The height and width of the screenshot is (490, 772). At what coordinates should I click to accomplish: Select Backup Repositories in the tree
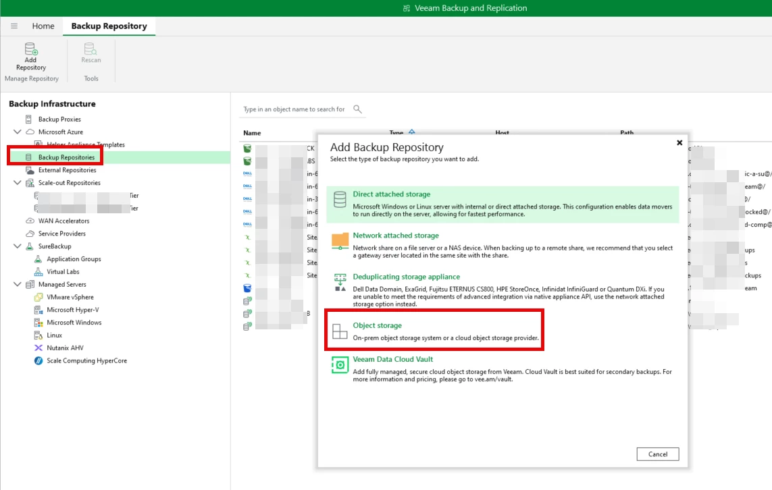point(66,157)
